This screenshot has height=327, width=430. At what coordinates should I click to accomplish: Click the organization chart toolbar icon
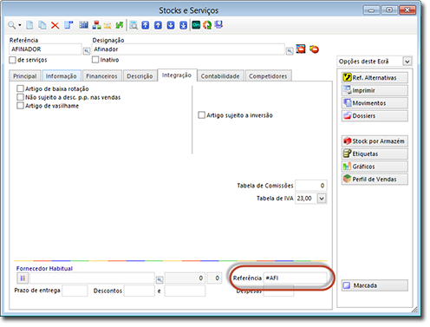(96, 25)
